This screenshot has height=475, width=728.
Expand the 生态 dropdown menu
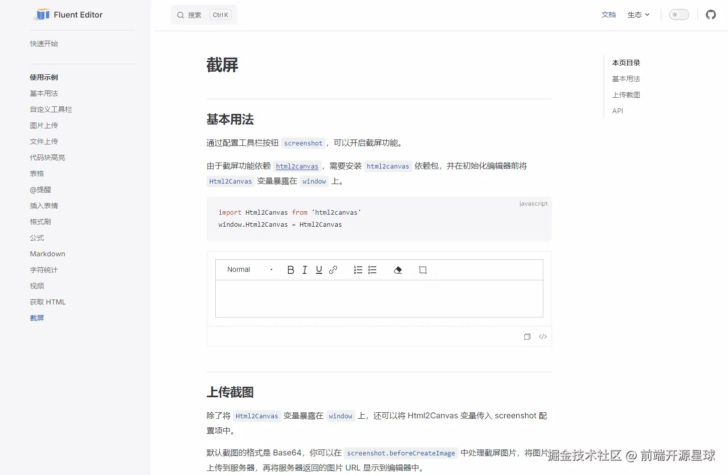(x=638, y=15)
